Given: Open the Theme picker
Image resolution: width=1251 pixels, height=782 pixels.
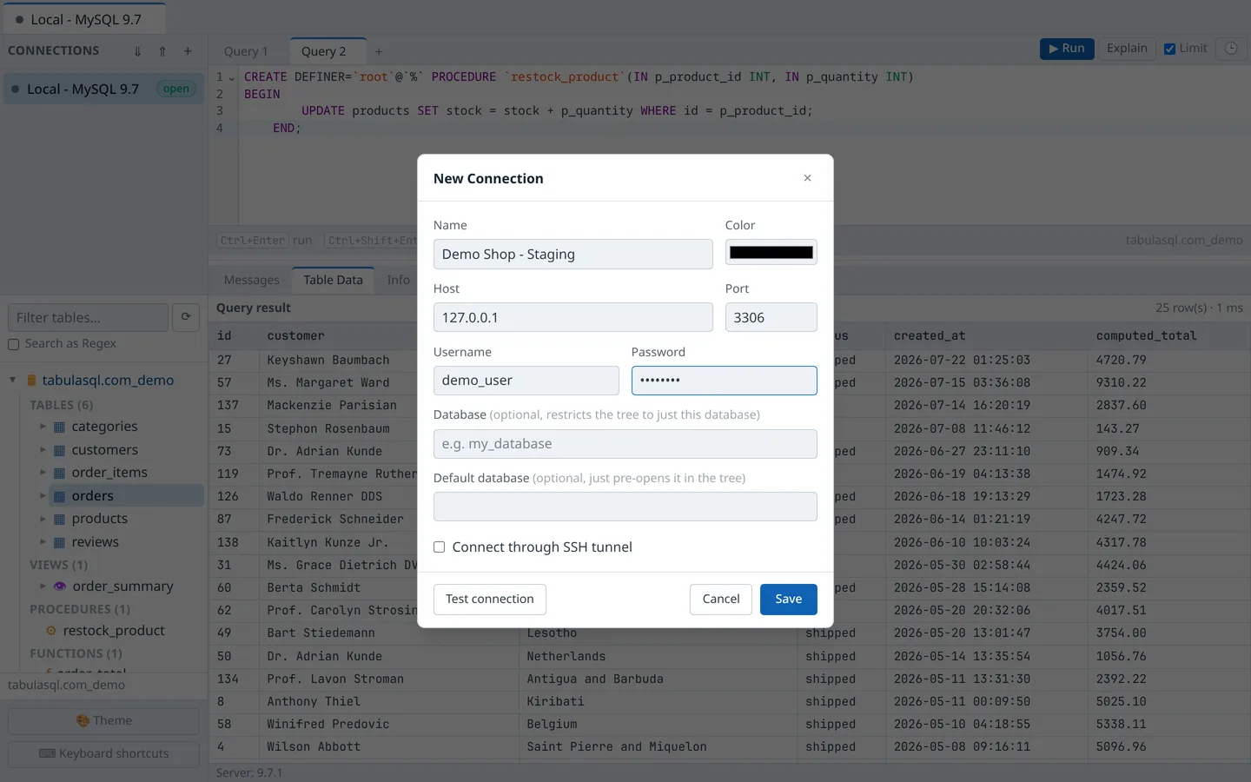Looking at the screenshot, I should coord(103,721).
